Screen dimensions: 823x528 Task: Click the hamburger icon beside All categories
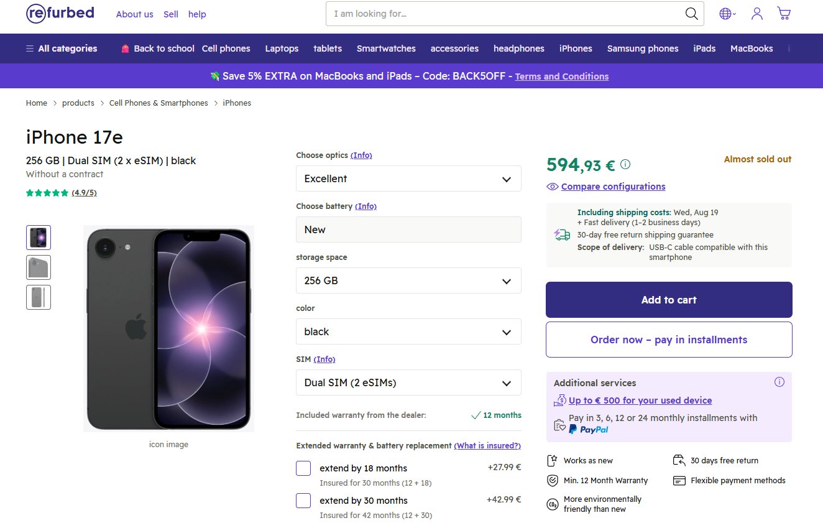coord(30,49)
